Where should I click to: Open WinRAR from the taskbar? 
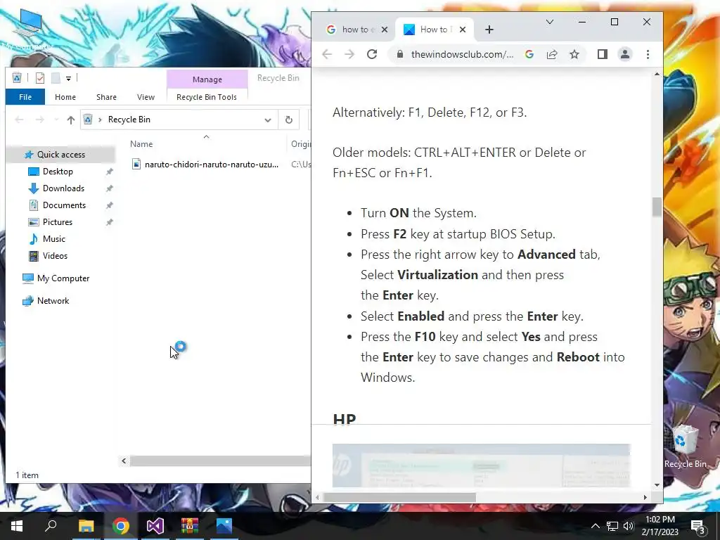tap(190, 526)
